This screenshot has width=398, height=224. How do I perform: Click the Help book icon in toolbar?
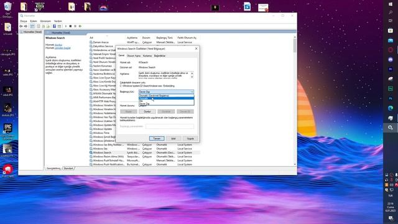point(54,26)
